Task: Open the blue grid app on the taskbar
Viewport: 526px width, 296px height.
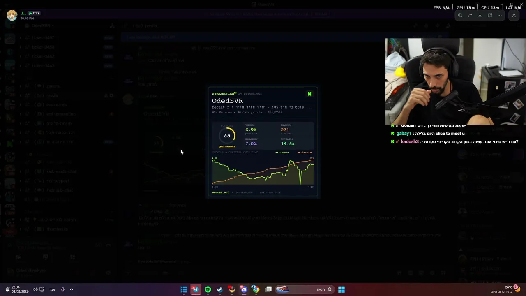Action: tap(184, 289)
